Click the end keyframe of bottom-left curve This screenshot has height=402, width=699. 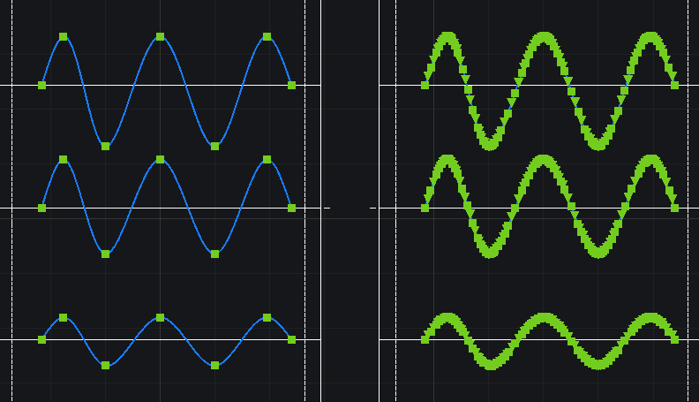tap(292, 339)
